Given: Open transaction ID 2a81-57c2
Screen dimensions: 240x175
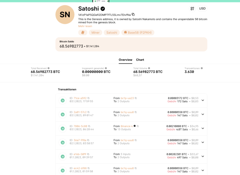Looking at the screenshot, I should pyautogui.click(x=80, y=112).
